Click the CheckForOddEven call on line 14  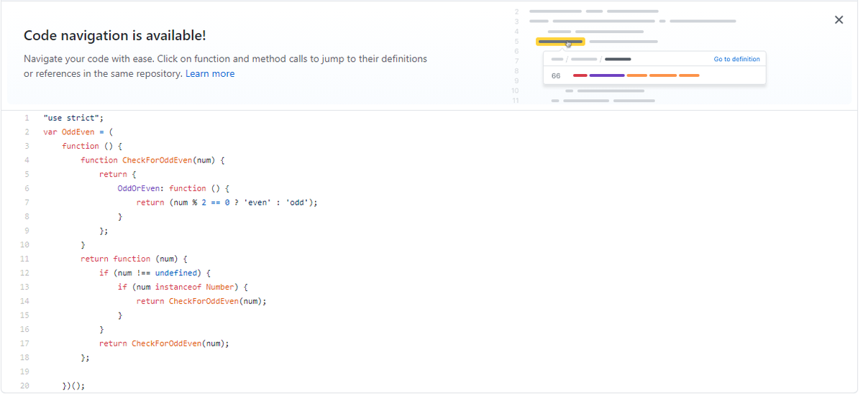tap(204, 301)
